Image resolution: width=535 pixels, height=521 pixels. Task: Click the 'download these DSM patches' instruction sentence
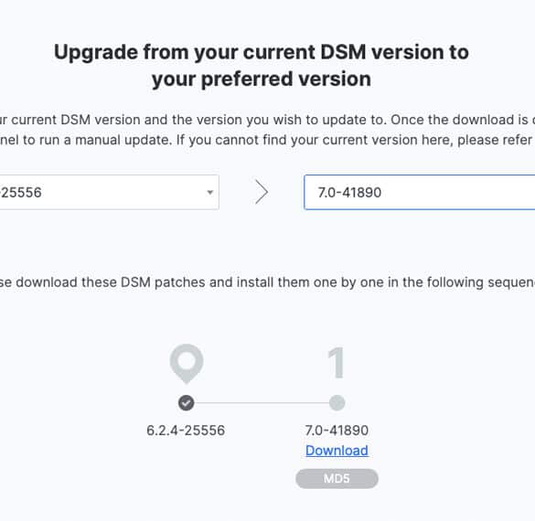[267, 282]
